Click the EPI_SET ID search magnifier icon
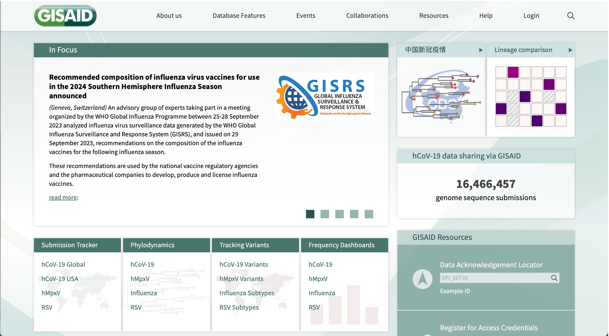 coord(554,278)
